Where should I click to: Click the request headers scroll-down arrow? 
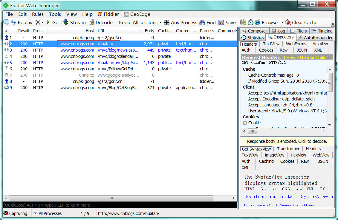pyautogui.click(x=330, y=125)
